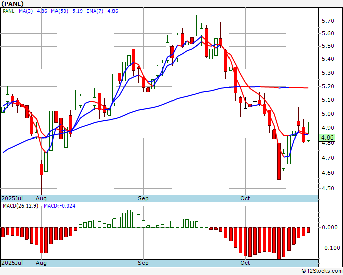Viewport: 343px width, 275px height.
Task: Click the last green candlestick near 4.86
Action: coord(308,137)
